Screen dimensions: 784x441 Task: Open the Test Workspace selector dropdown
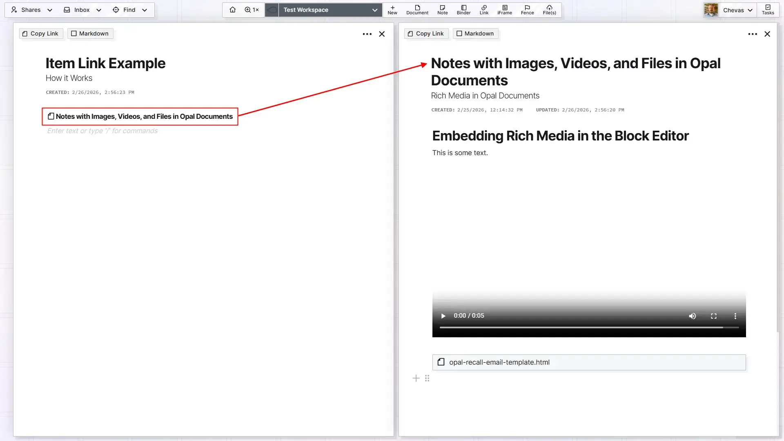374,10
